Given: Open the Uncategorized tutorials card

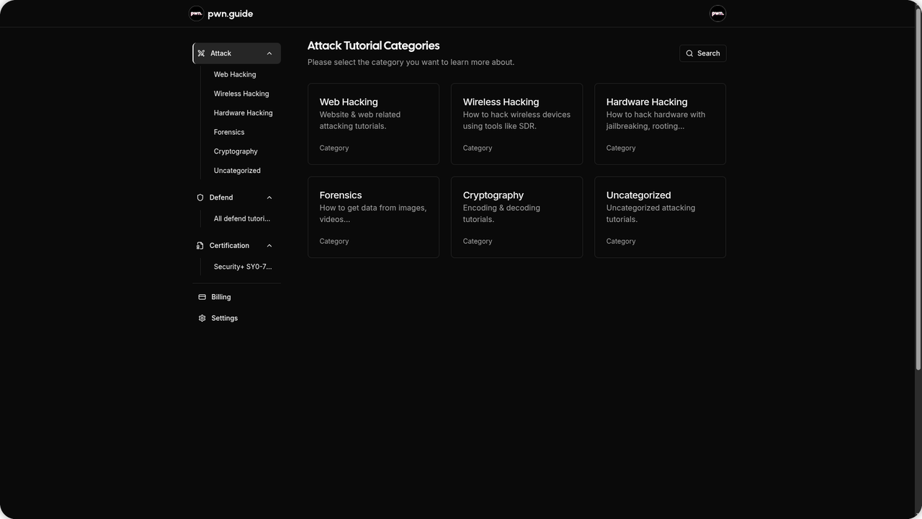Looking at the screenshot, I should click(660, 216).
